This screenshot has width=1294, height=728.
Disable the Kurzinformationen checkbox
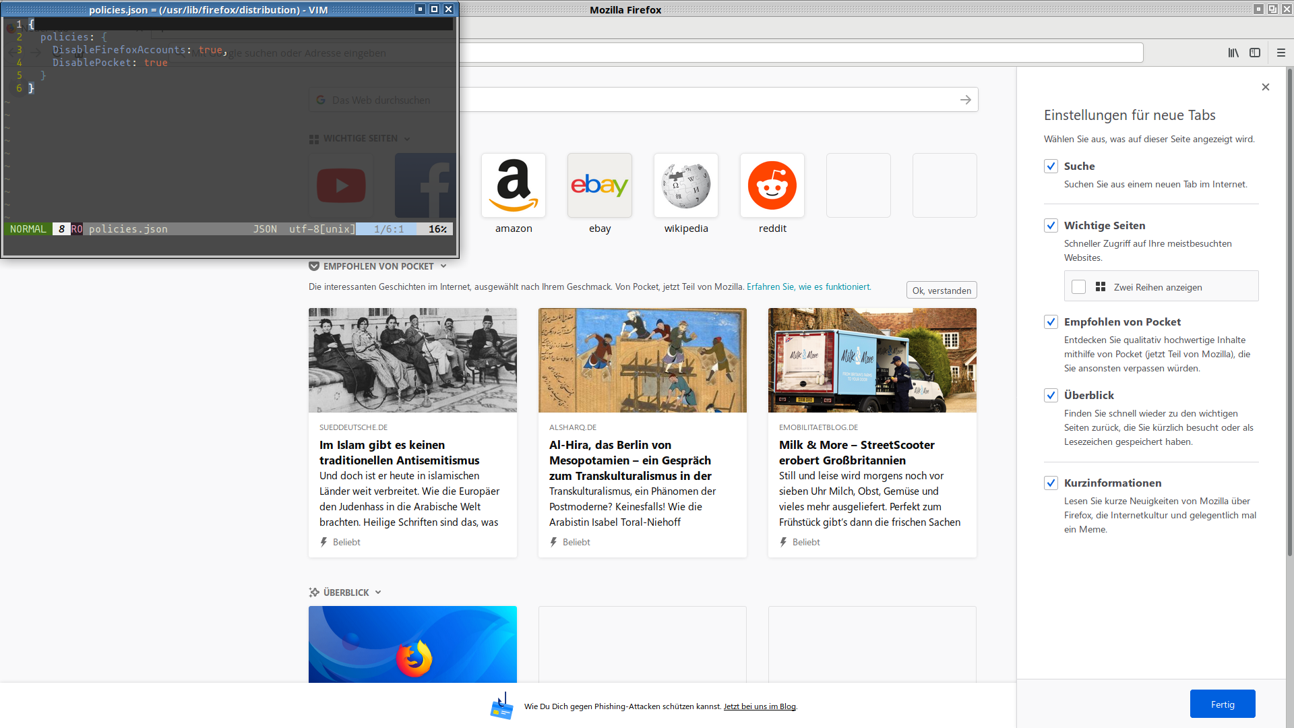1051,483
